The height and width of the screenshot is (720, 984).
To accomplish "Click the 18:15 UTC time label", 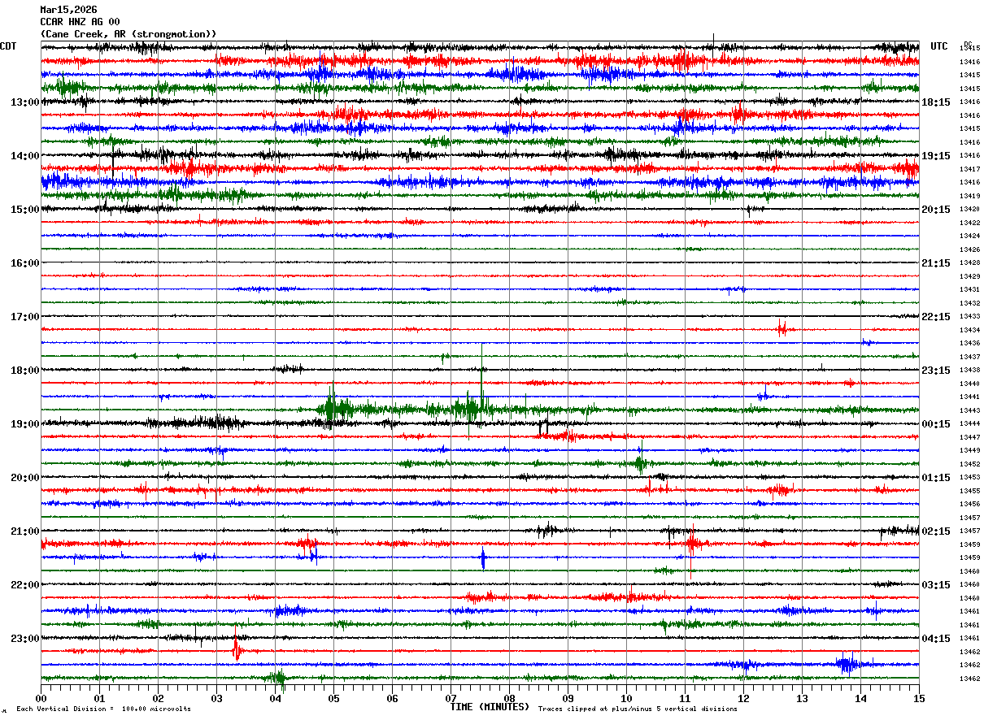I will (936, 102).
